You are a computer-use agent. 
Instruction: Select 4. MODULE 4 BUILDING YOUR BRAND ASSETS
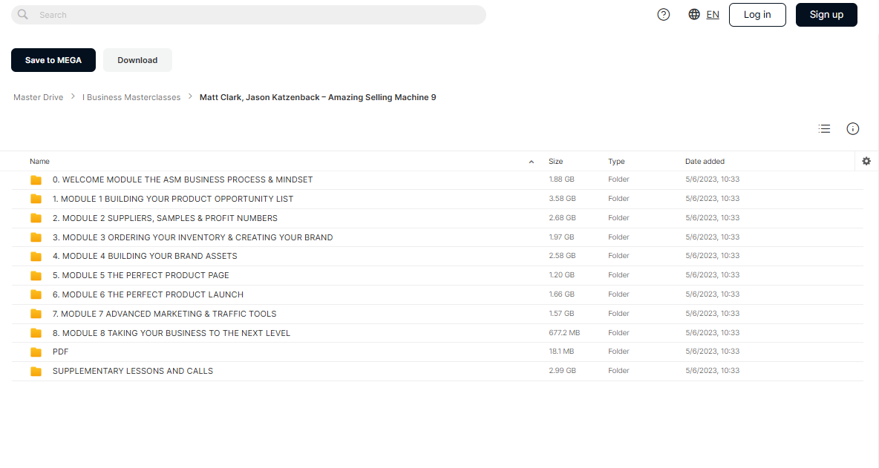coord(145,256)
